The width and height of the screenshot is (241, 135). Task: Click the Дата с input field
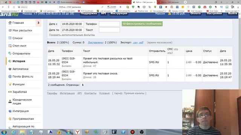(72, 24)
